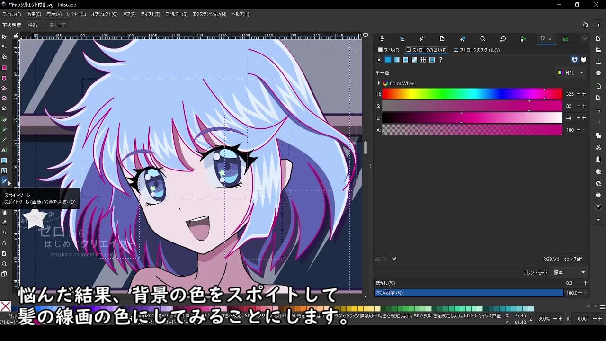Click the Paste clipboard icon
Viewport: 606px width, 341px height.
[598, 159]
